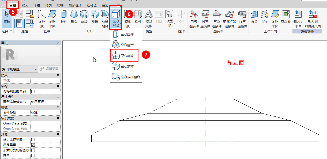Image resolution: width=327 pixels, height=159 pixels.
Task: Open the work plane 查看器 viewer
Action: click(x=286, y=17)
